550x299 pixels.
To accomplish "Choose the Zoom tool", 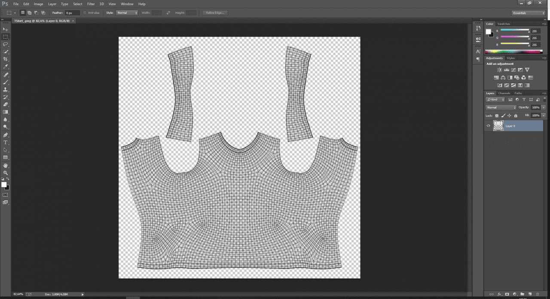I will (6, 173).
